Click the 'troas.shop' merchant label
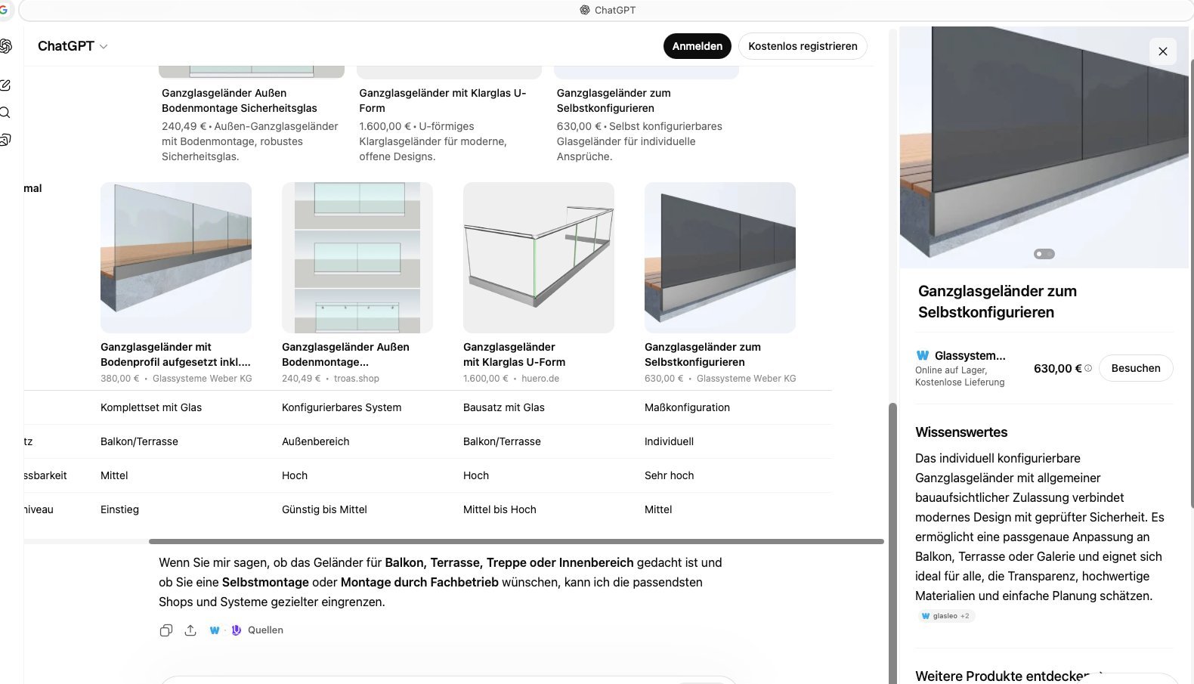Image resolution: width=1194 pixels, height=684 pixels. point(357,379)
